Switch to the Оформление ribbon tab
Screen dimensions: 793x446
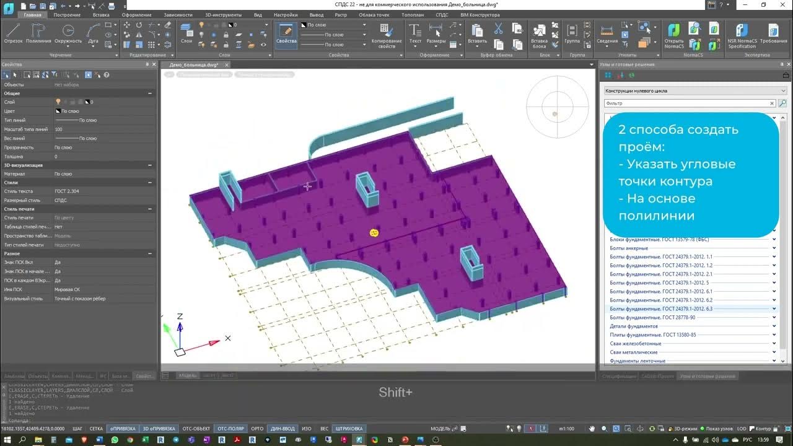click(x=136, y=14)
